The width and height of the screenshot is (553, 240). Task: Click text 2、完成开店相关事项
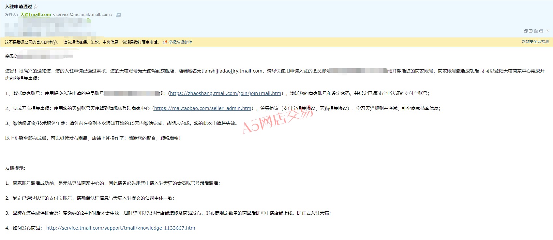click(27, 108)
